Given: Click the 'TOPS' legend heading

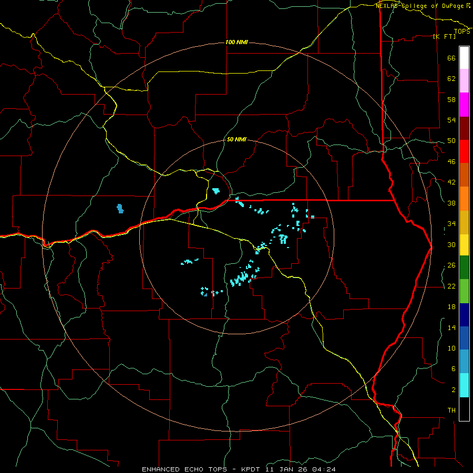Looking at the screenshot, I should coord(462,32).
